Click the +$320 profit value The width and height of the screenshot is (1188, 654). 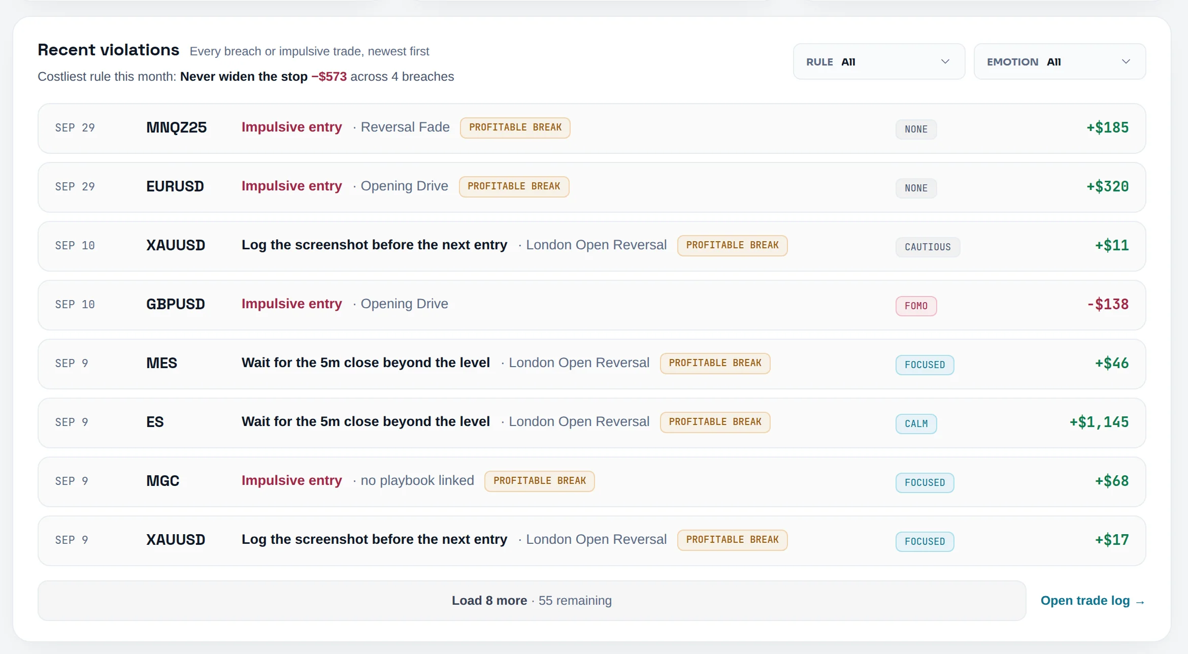1107,186
